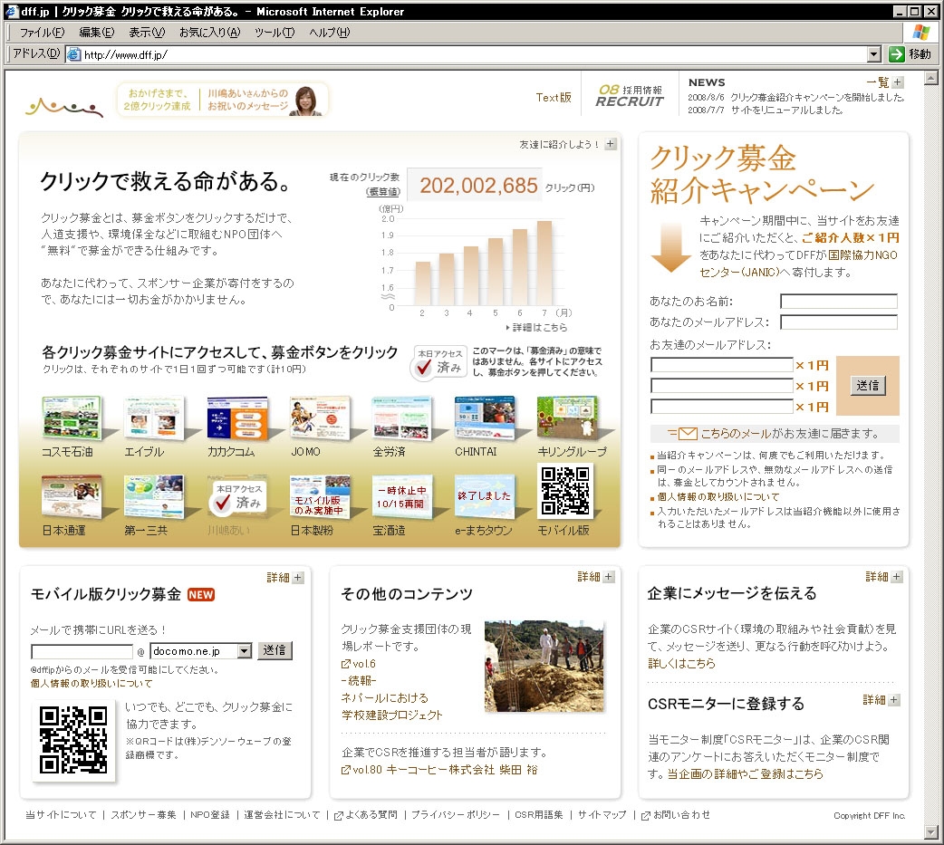The width and height of the screenshot is (944, 845).
Task: Open the CHINTAI donation site thumbnail
Action: tap(486, 418)
